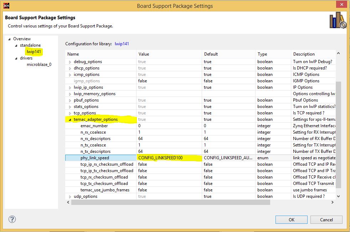Expand the pbuf_options row
350x232 pixels.
[x=70, y=100]
